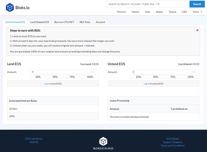
Task: Open the HKEOS footer link
Action: 34,142
